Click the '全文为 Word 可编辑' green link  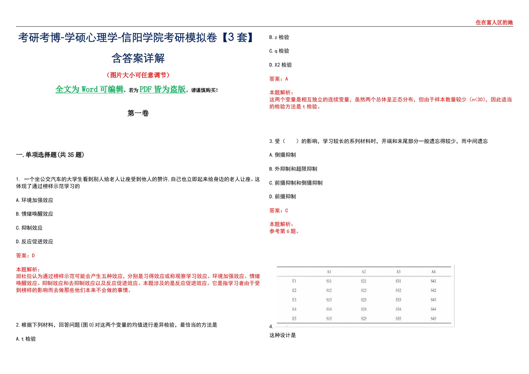(x=89, y=89)
